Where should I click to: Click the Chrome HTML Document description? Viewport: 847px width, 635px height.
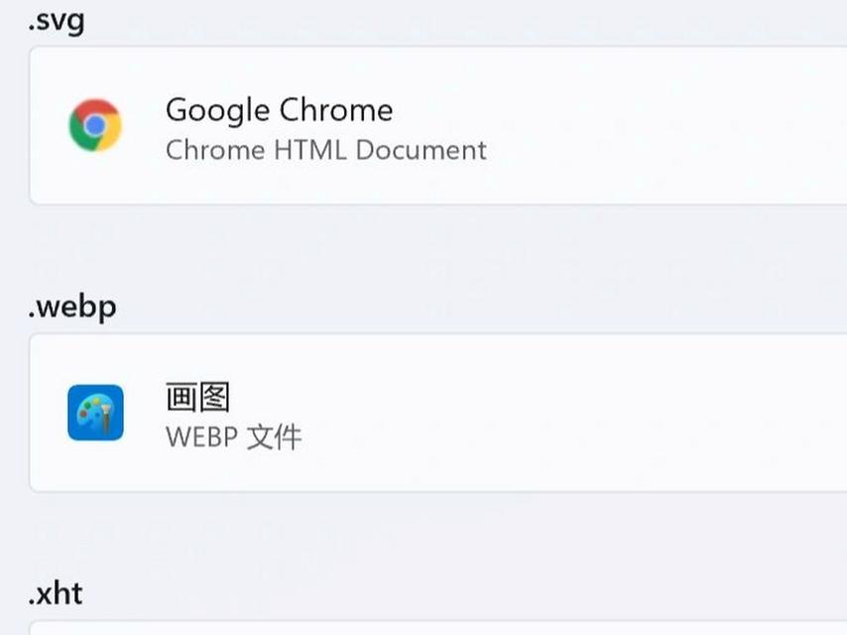[x=326, y=150]
